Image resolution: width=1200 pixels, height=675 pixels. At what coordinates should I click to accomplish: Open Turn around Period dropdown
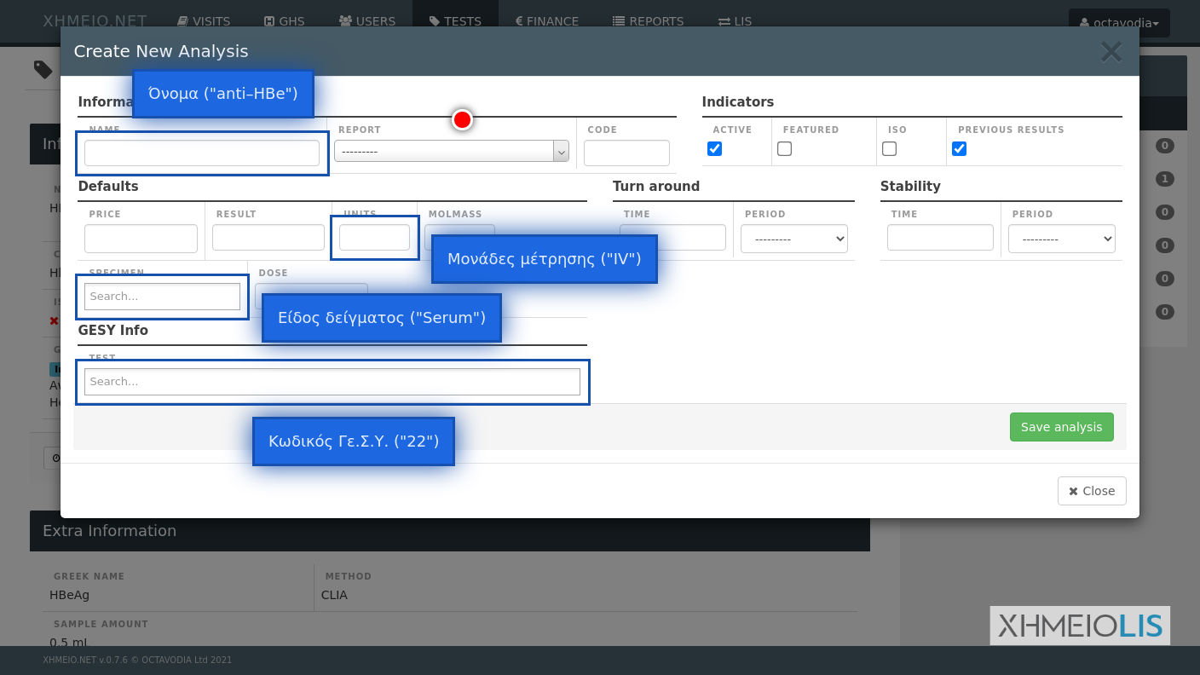[793, 239]
